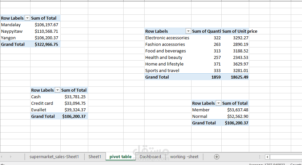Open the working -sheet tab
The image size is (302, 165).
pyautogui.click(x=184, y=156)
